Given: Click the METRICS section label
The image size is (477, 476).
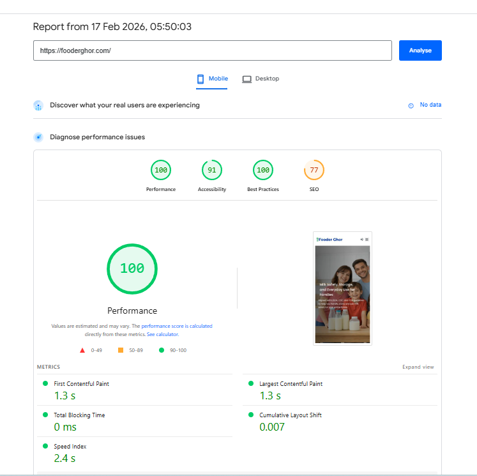Looking at the screenshot, I should click(x=49, y=367).
